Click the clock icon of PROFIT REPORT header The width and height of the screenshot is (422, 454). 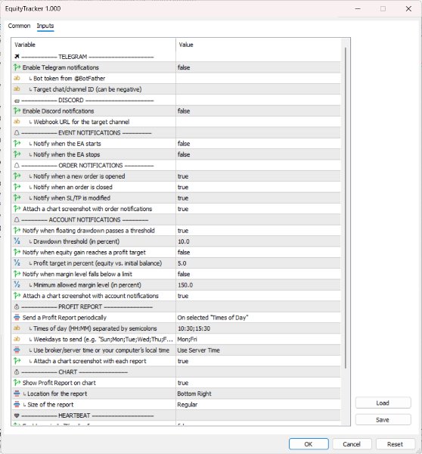point(17,306)
